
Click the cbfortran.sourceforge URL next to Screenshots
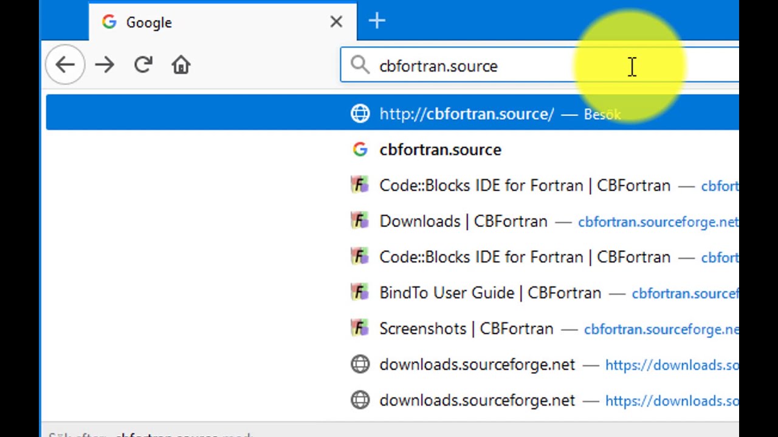(x=661, y=330)
